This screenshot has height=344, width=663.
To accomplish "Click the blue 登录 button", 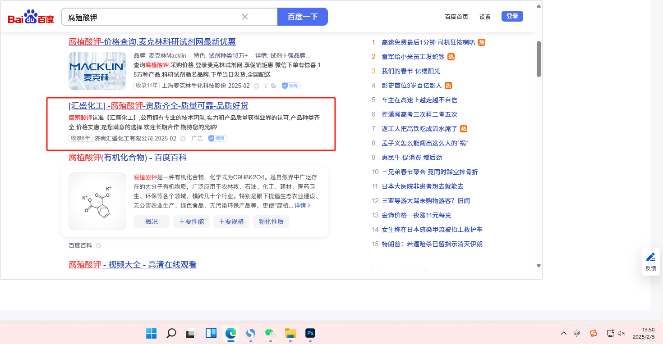I will pos(512,16).
